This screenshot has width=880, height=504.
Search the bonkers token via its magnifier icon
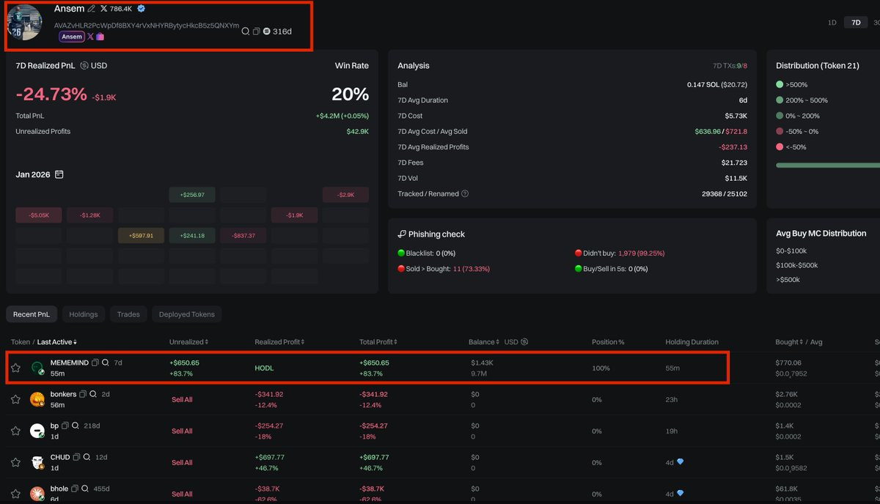tap(93, 394)
